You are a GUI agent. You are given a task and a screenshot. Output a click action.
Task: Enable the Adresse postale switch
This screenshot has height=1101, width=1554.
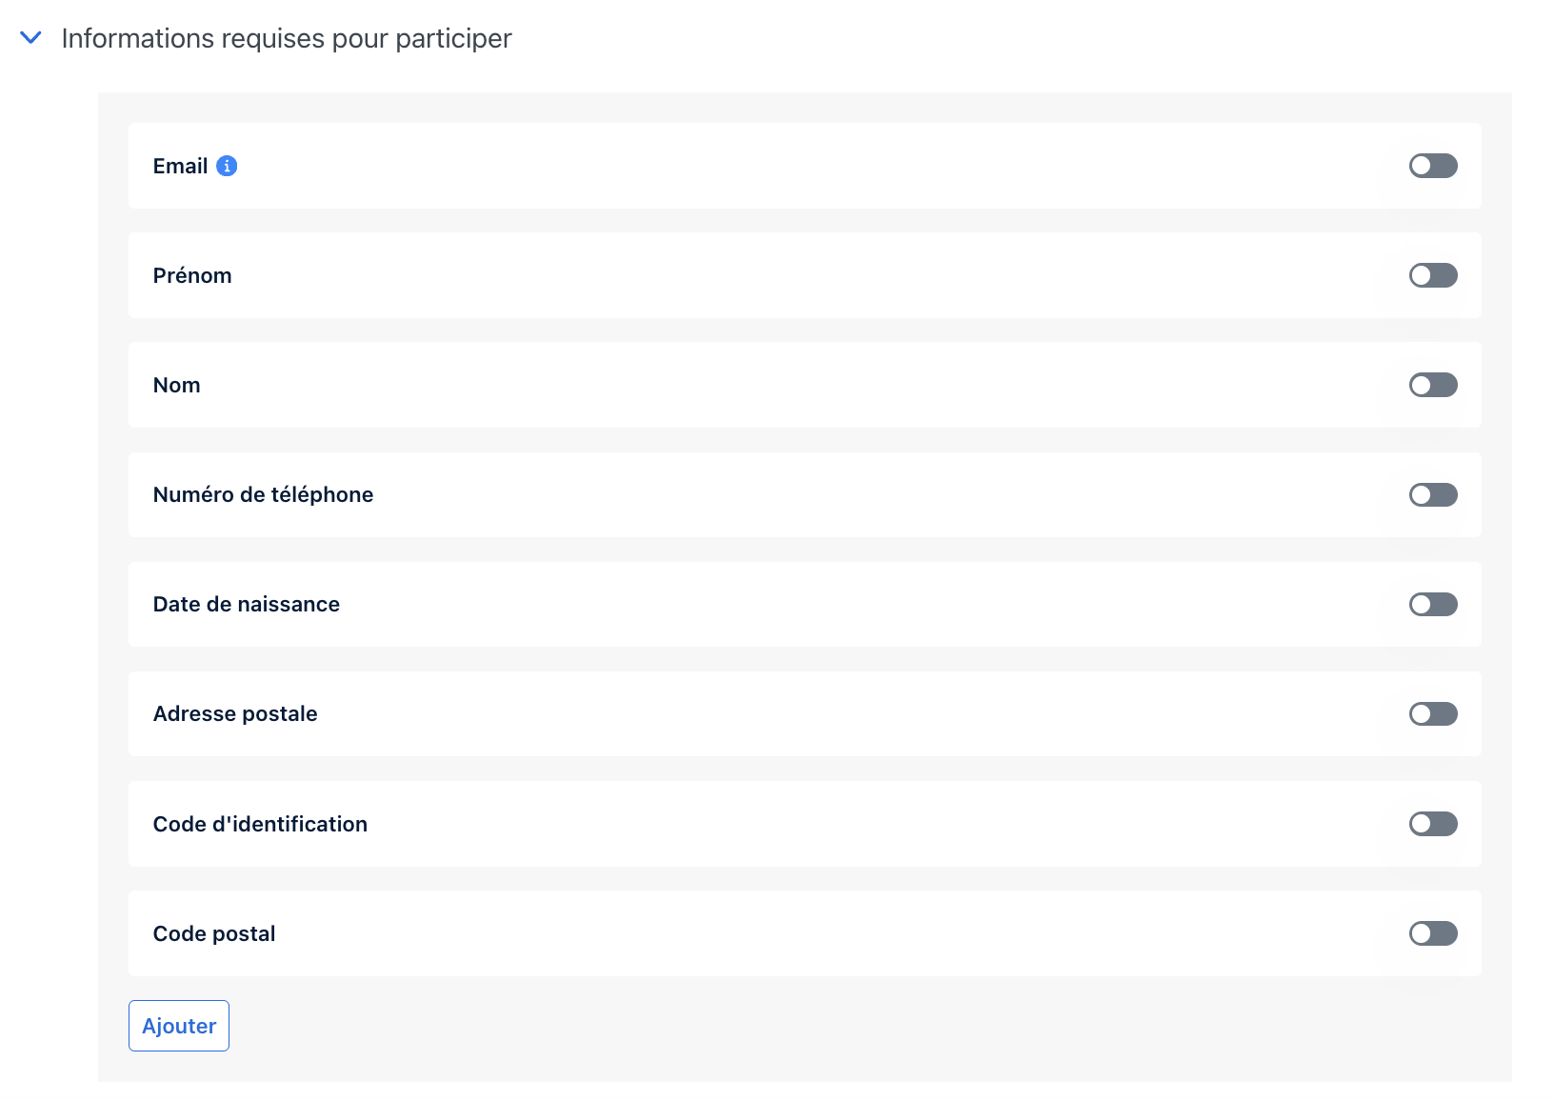click(x=1433, y=713)
